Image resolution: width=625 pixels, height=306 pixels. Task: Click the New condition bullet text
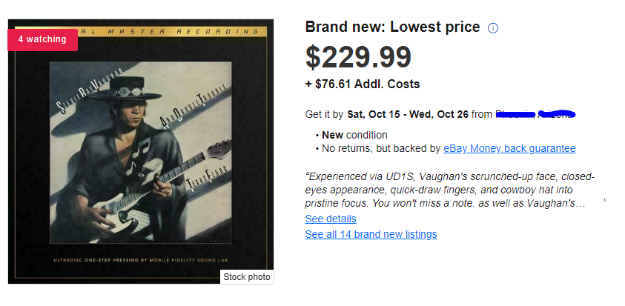354,135
